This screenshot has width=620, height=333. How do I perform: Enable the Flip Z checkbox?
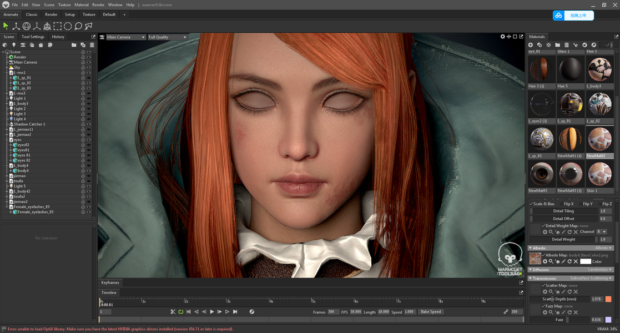[599, 204]
